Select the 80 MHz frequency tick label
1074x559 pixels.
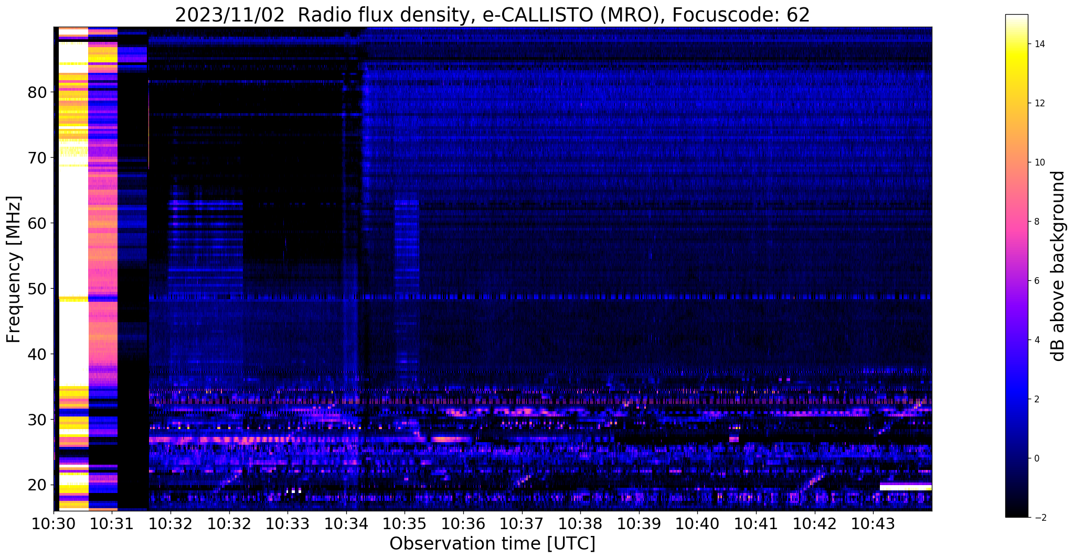coord(37,92)
